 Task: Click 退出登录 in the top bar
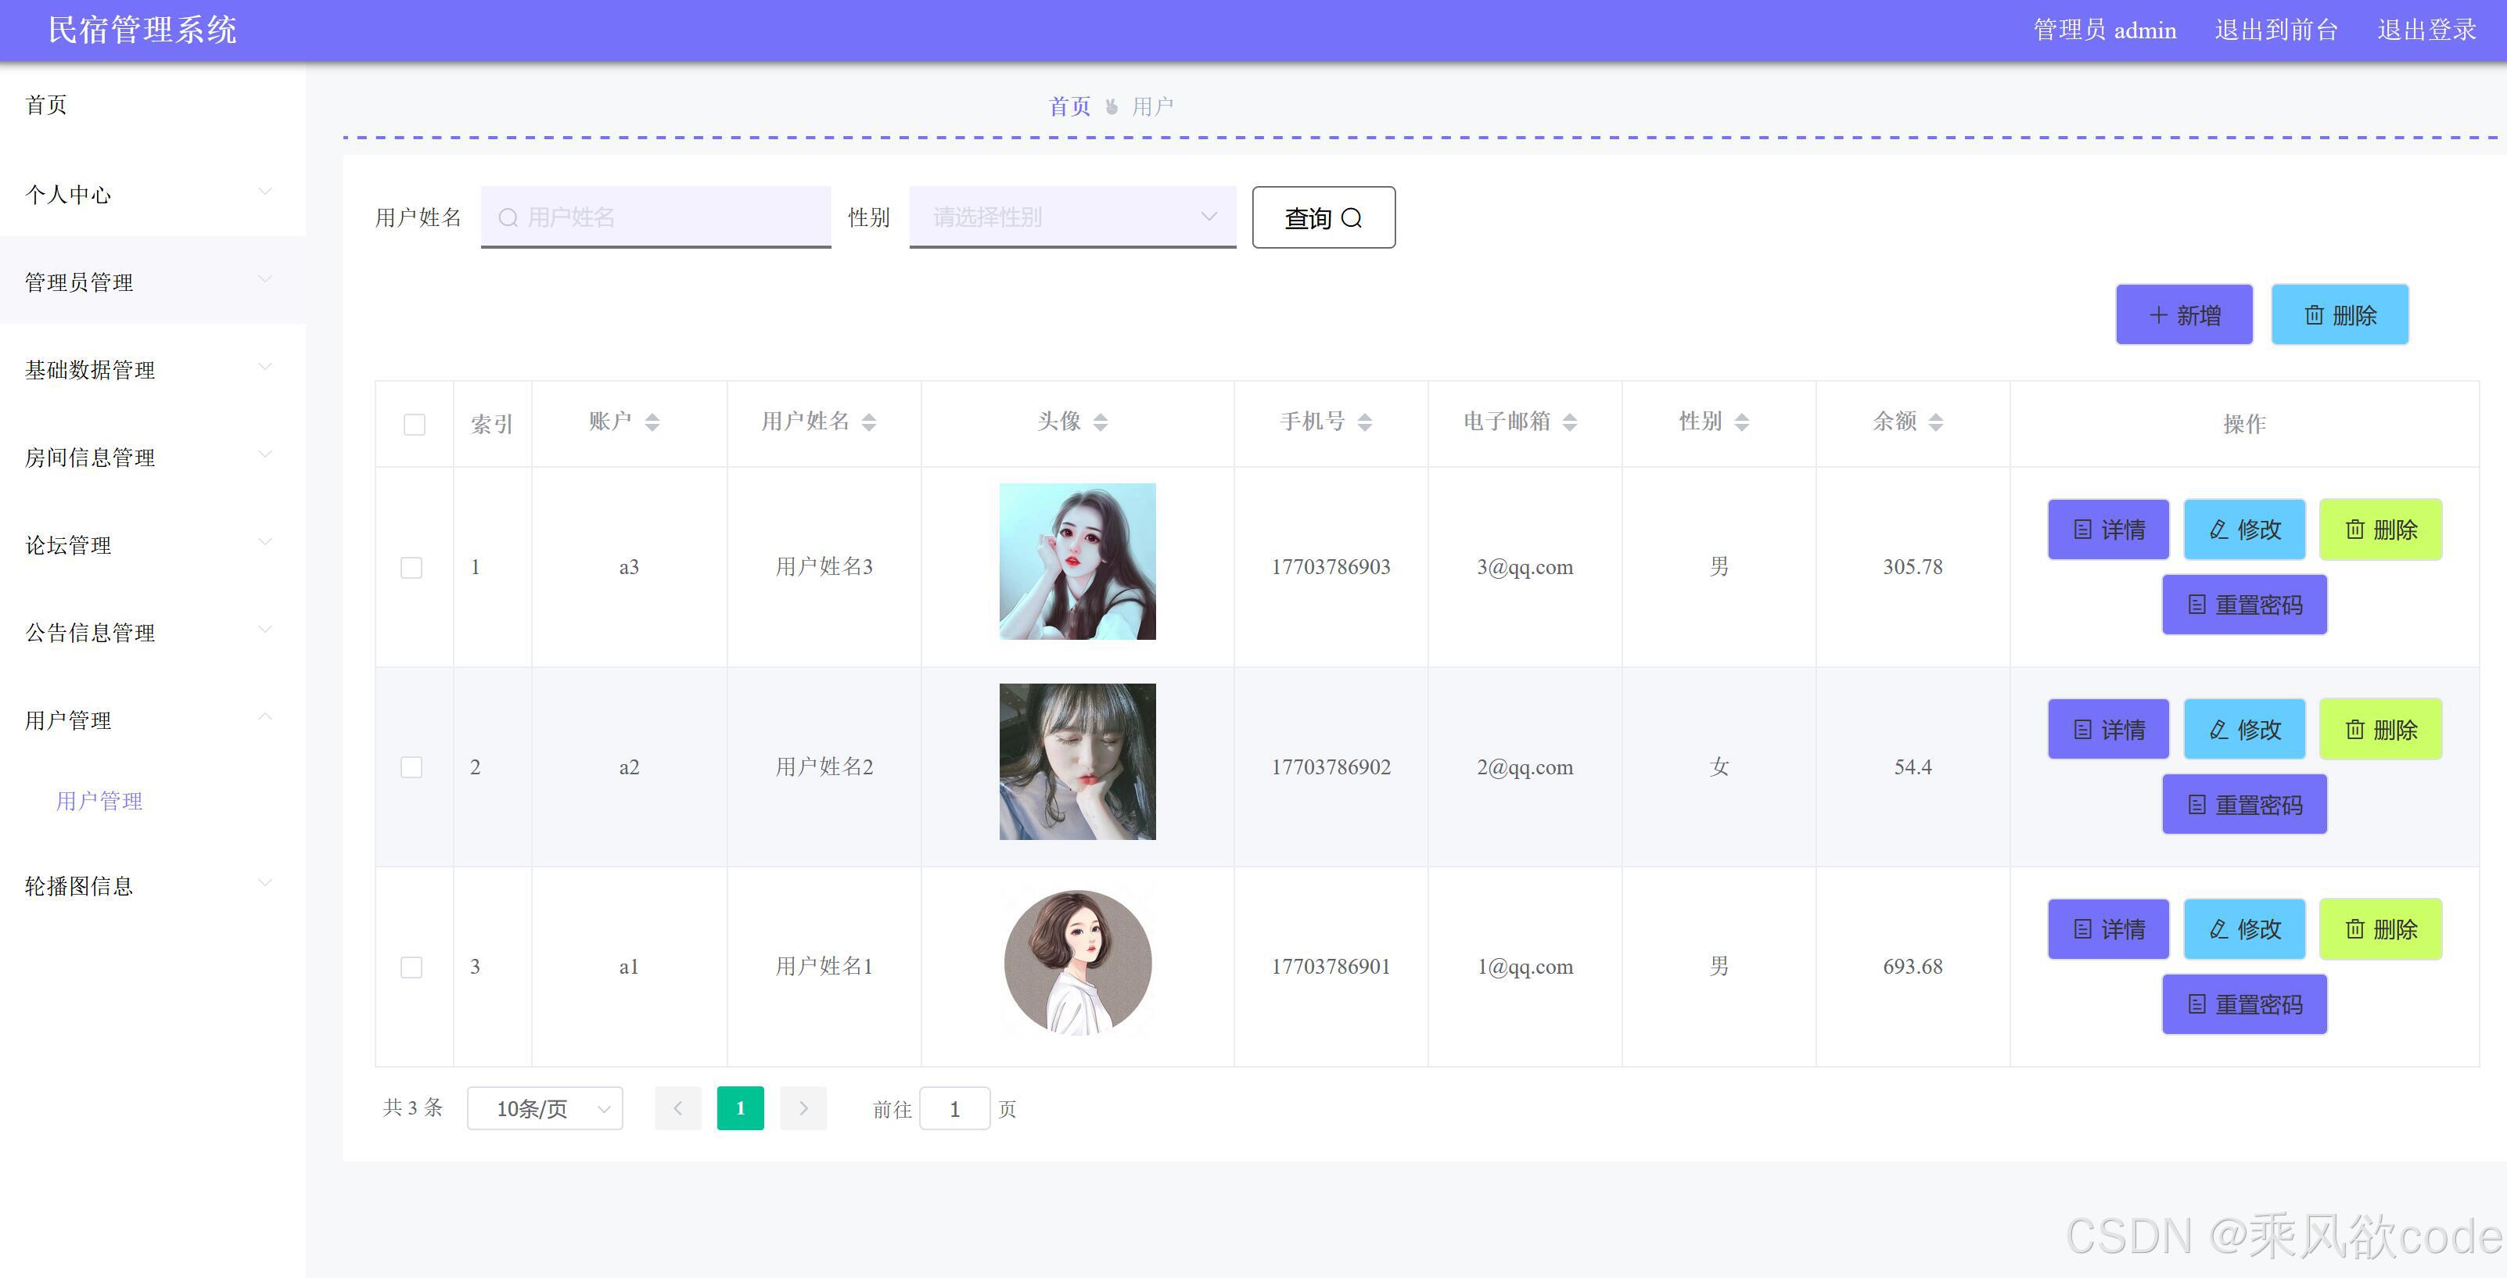point(2426,31)
